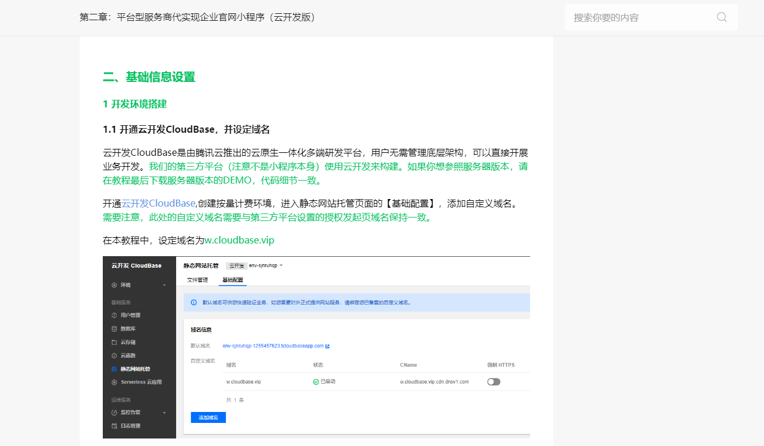This screenshot has height=446, width=764.
Task: Click the 数据库 sidebar icon
Action: click(114, 329)
